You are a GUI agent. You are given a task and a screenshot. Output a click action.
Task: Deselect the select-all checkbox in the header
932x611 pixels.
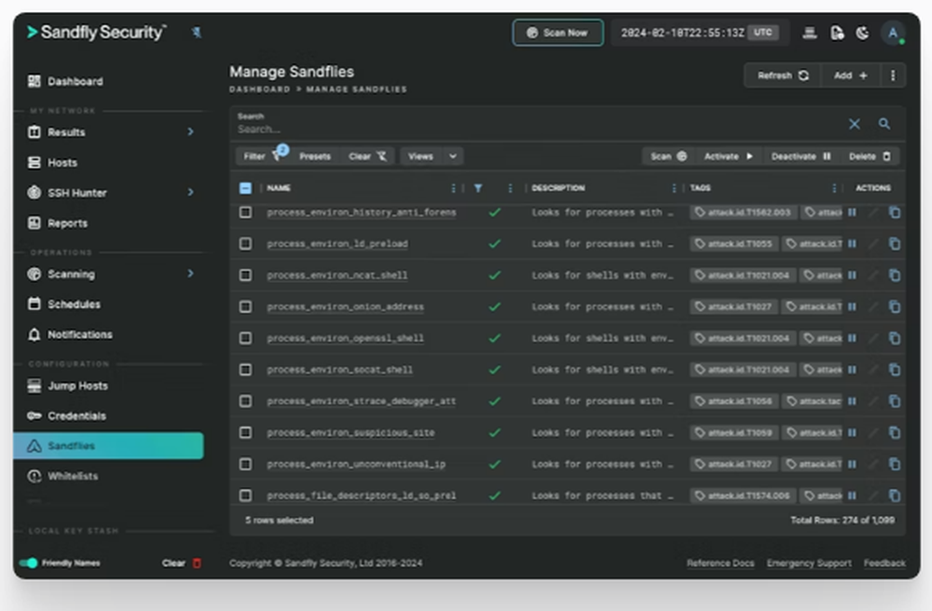tap(245, 187)
